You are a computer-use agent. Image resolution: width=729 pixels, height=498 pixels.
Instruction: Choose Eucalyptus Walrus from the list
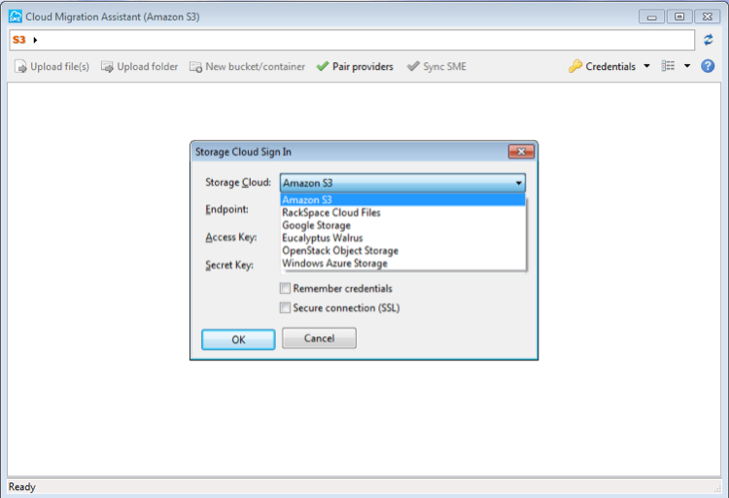402,238
